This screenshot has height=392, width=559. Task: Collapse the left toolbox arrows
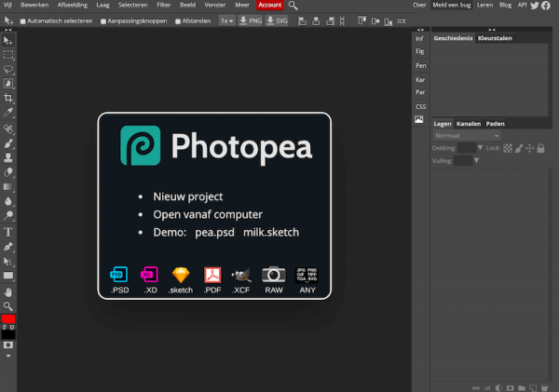click(7, 30)
